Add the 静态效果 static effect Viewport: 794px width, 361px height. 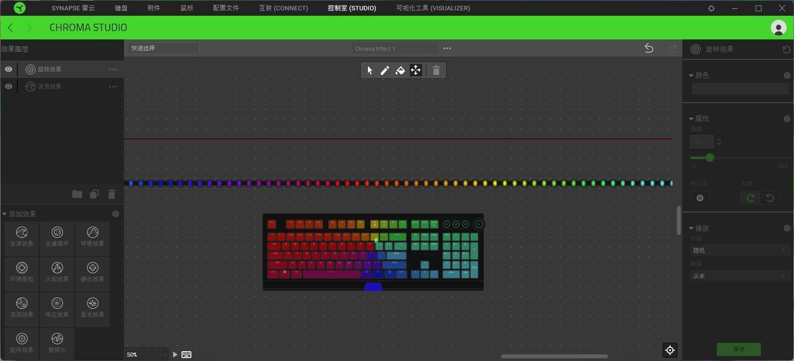92,274
